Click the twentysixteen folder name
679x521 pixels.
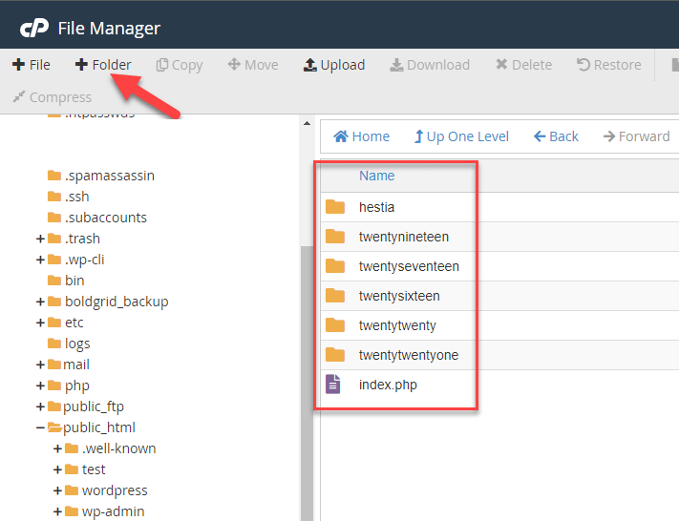click(399, 296)
